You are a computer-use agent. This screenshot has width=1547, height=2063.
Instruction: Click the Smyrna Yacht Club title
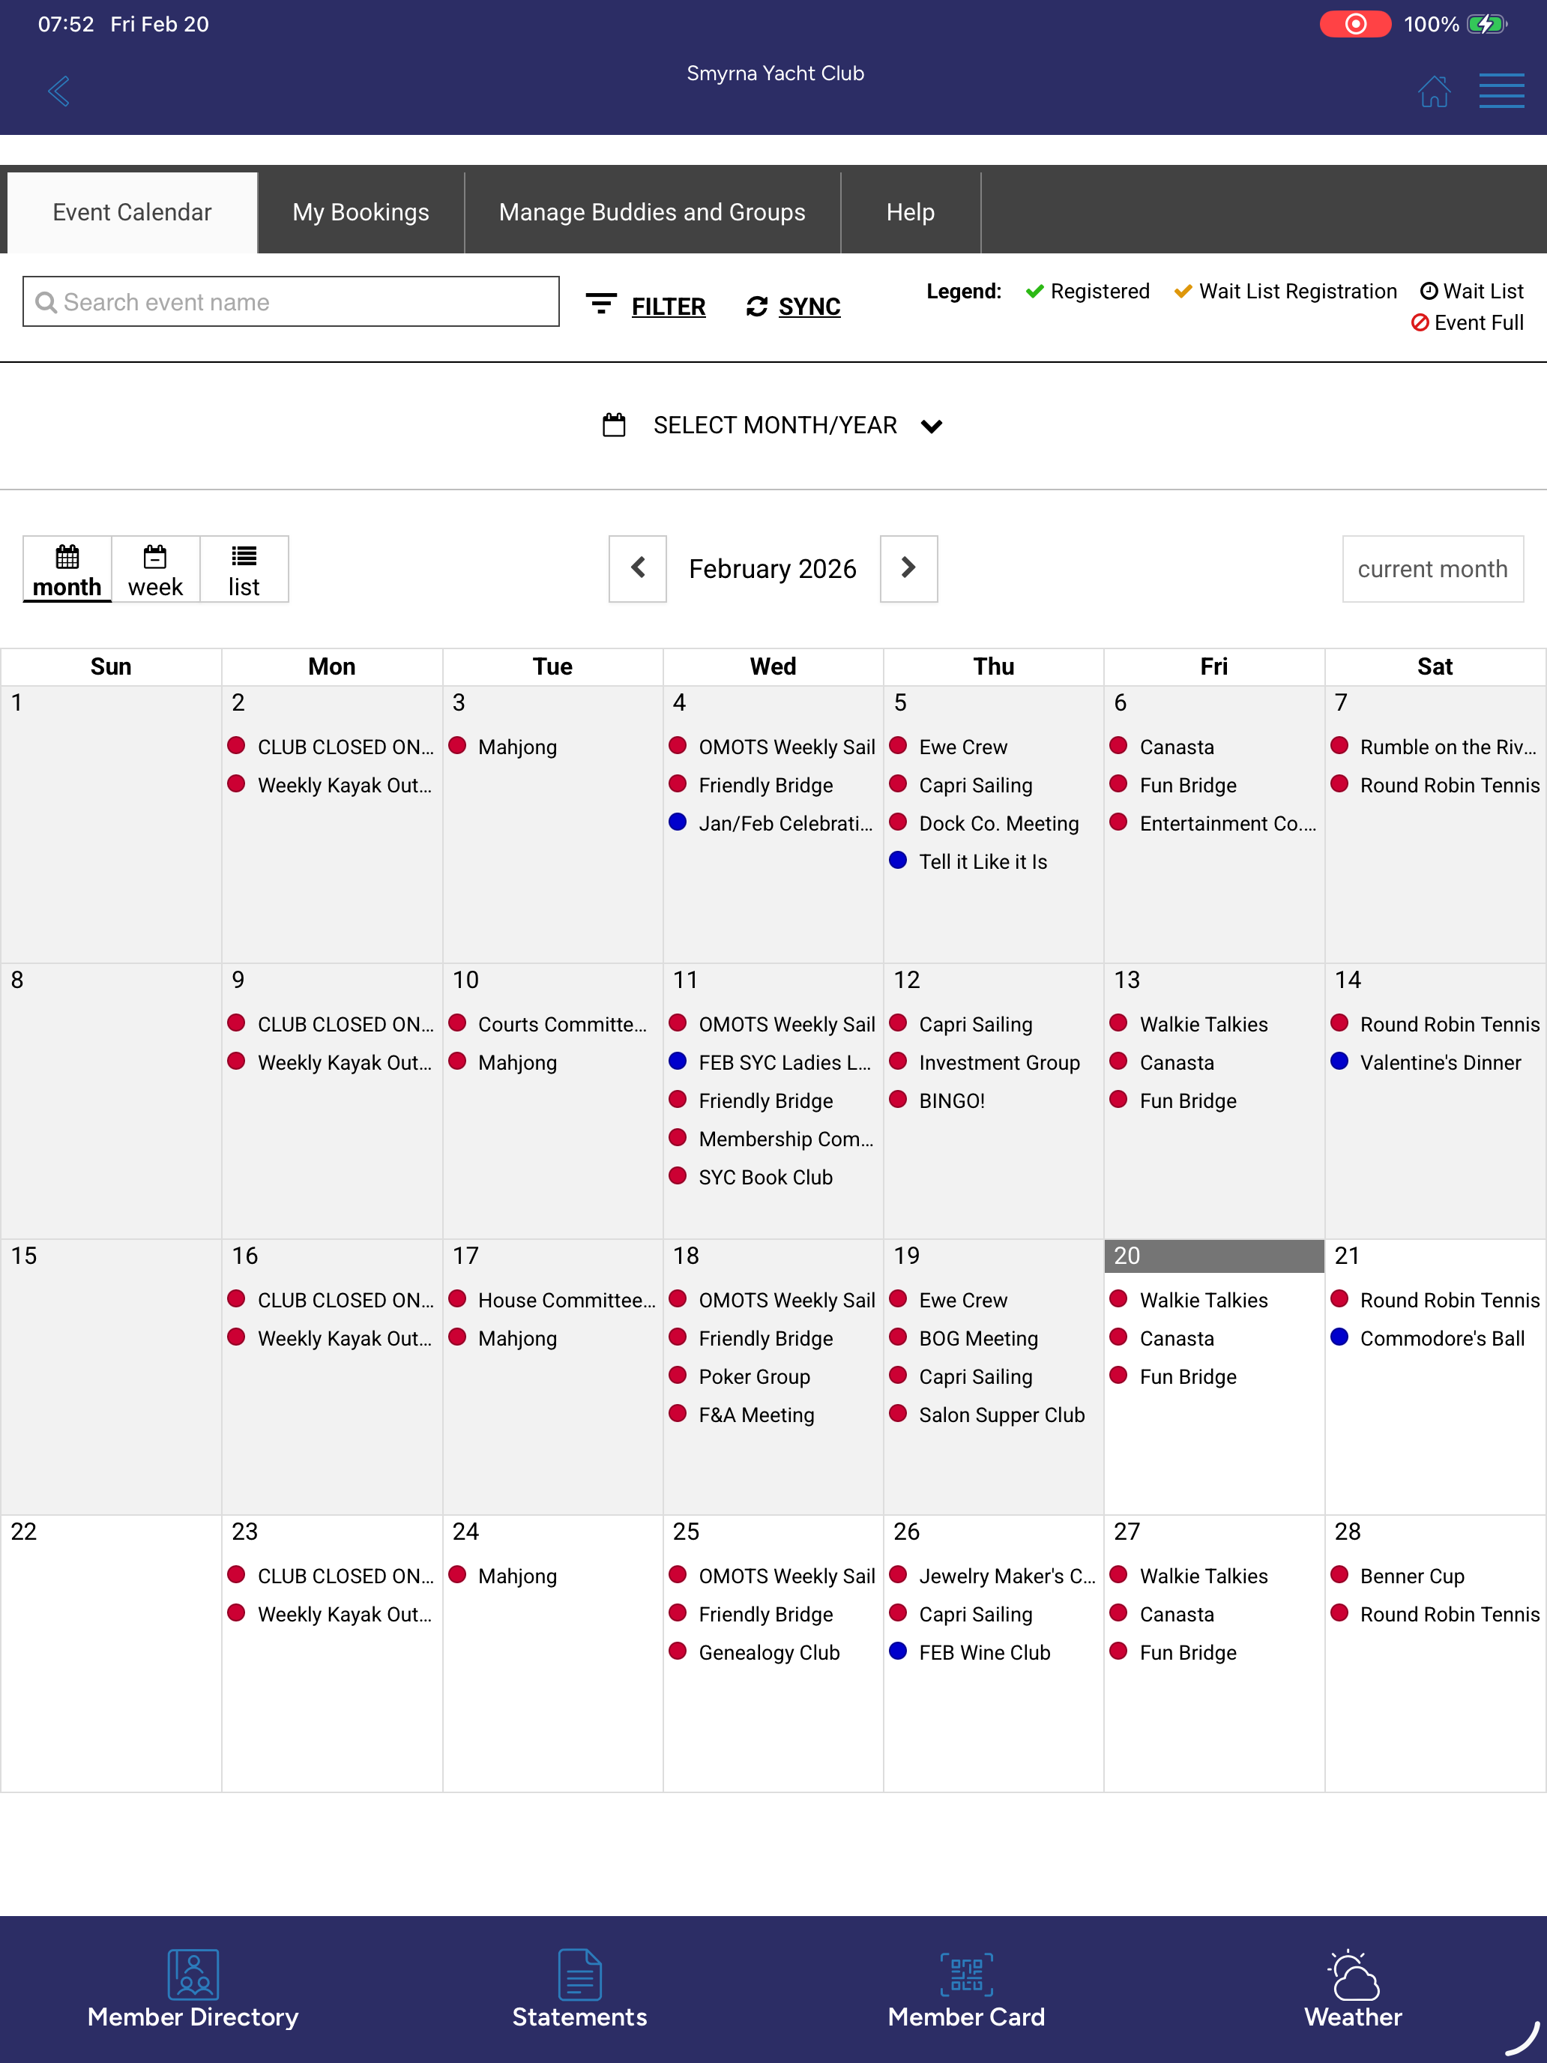point(775,73)
